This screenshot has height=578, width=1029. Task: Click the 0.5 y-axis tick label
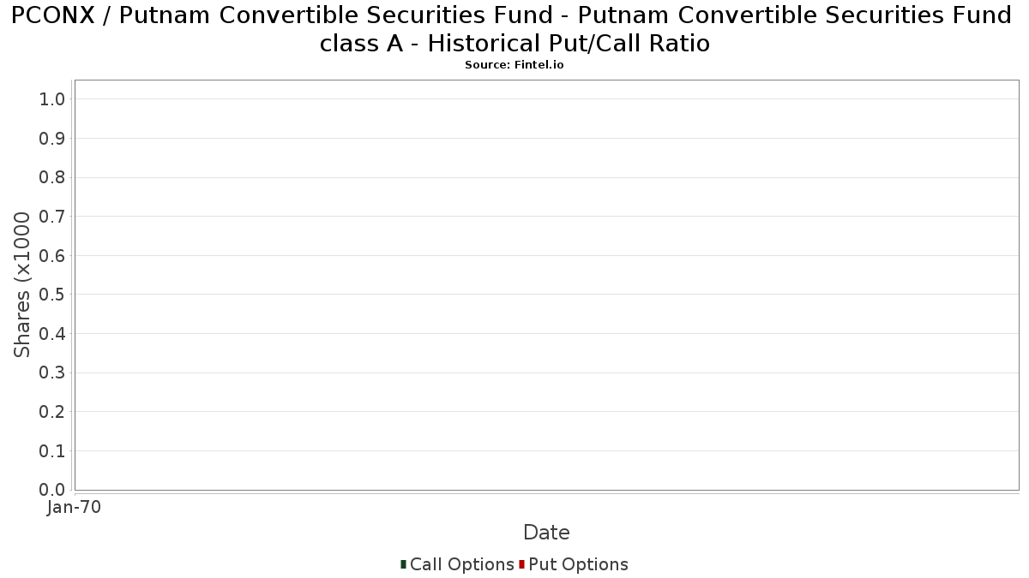52,295
